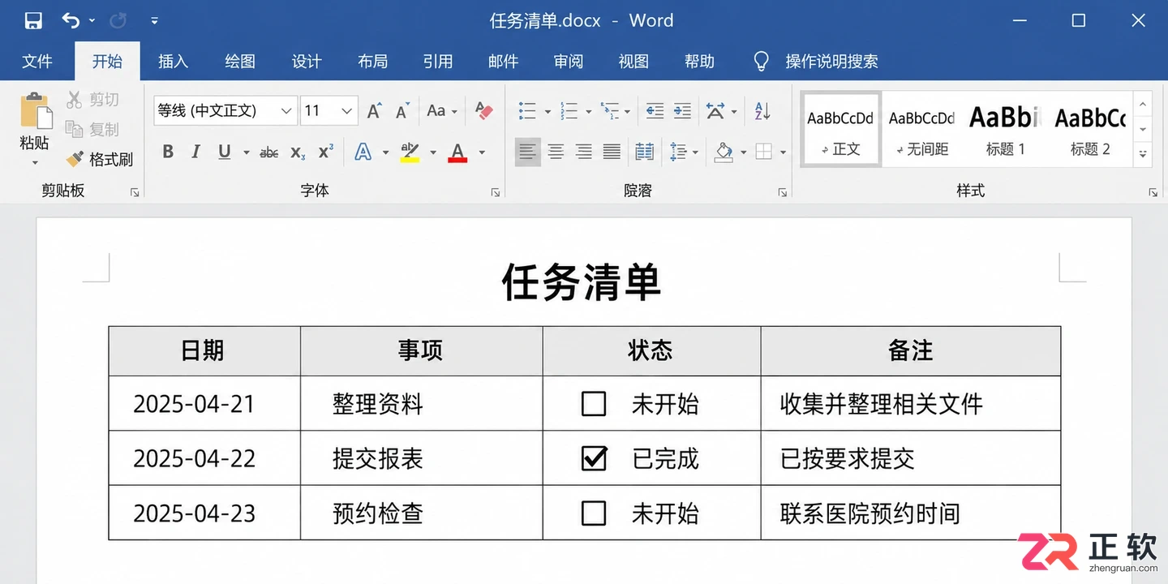Screen dimensions: 1168x584
Task: Shrink font size with smaller A icon
Action: pyautogui.click(x=402, y=111)
